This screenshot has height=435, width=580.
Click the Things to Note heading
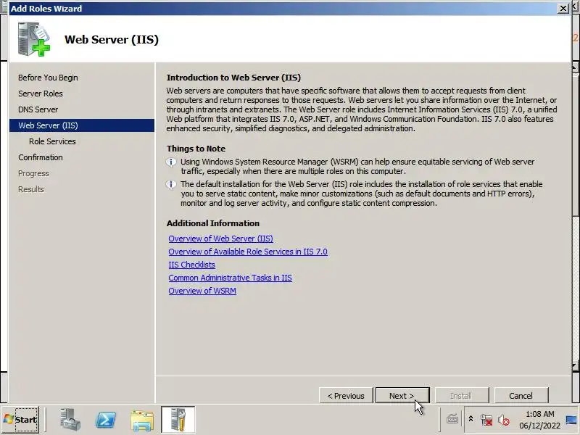pos(196,149)
